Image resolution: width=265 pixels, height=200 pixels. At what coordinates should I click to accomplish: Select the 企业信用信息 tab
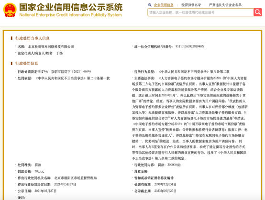click(x=164, y=5)
